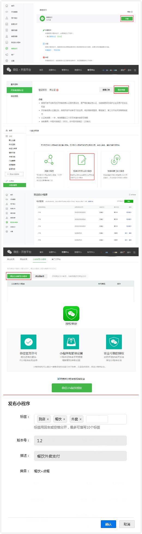Open 投票管理 in the 公众号 sidebar

[x=12, y=165]
